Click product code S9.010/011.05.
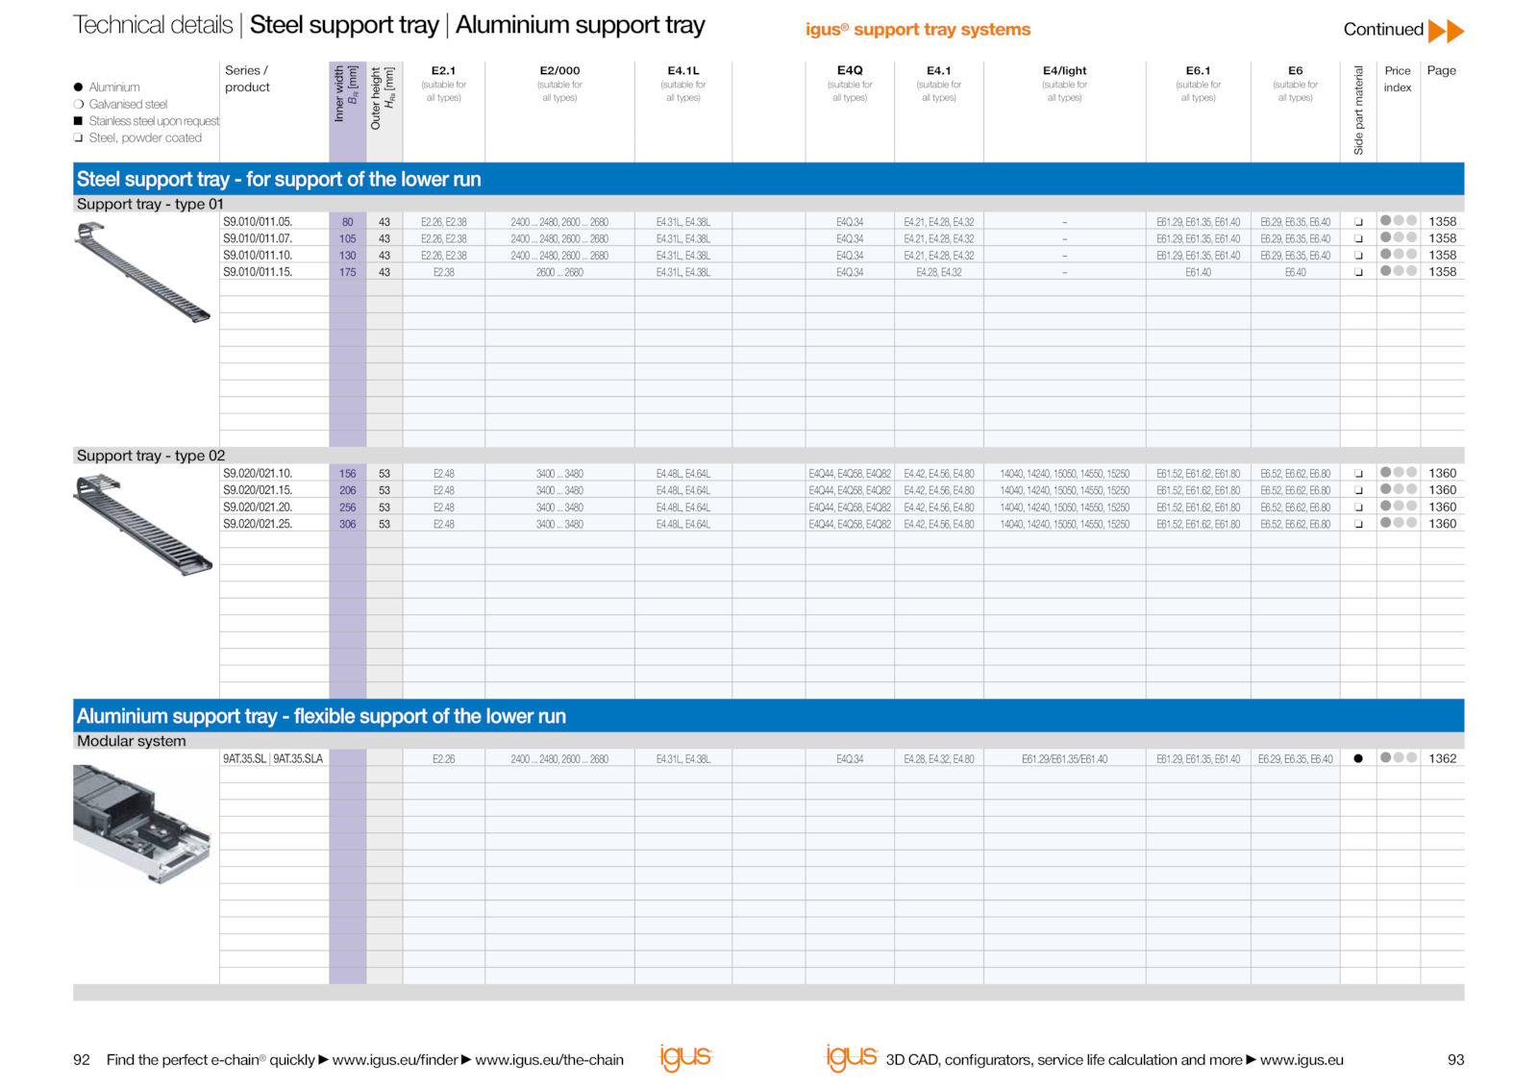Viewport: 1538px width, 1087px height. (x=258, y=222)
